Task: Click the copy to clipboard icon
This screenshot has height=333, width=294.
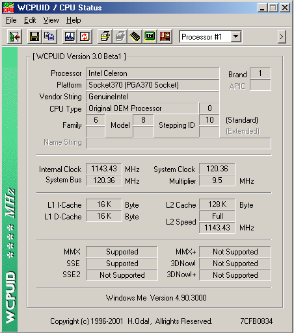Action: (x=49, y=37)
